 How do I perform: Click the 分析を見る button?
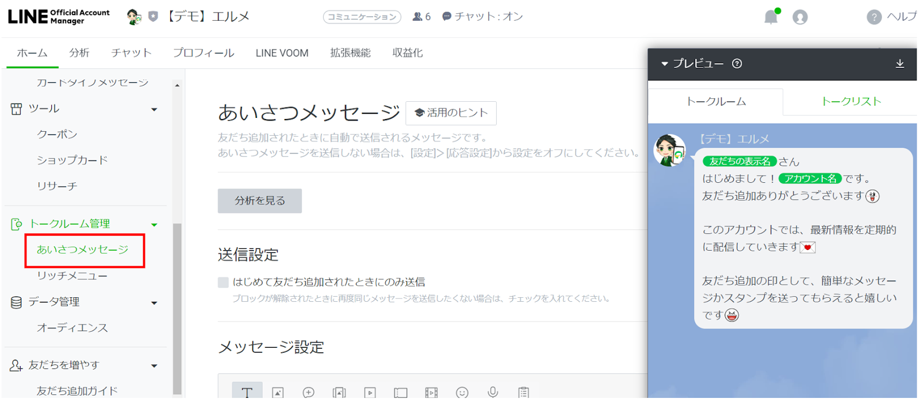point(260,201)
